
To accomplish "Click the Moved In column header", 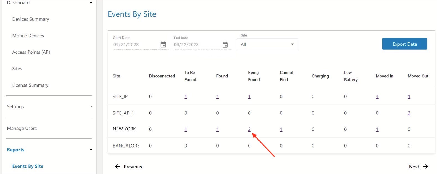I will pos(384,76).
